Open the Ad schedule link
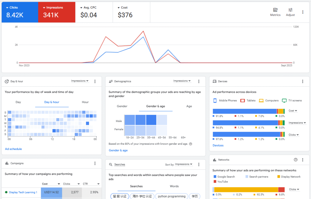 [13, 149]
